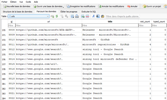
Task: Click the binoculars find in table icon
Action: [x=98, y=16]
